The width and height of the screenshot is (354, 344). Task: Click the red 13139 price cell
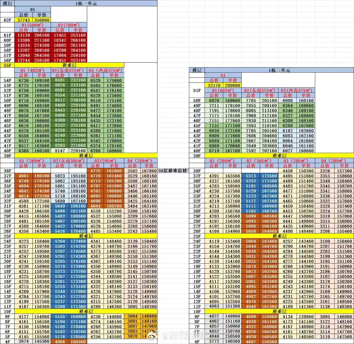tap(24, 35)
